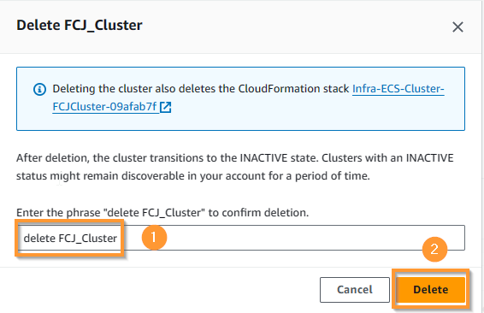Open the external link arrow icon

pyautogui.click(x=165, y=107)
